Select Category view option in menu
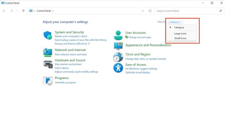Screen dimensions: 225x117 click(179, 27)
